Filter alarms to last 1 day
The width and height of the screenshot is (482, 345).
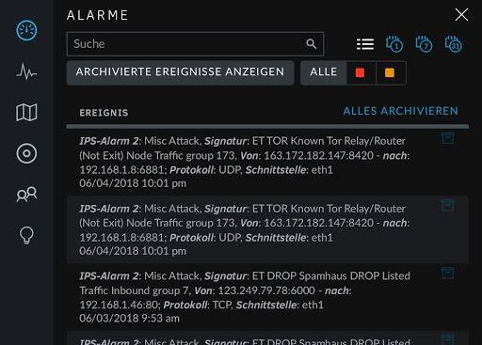[x=394, y=44]
